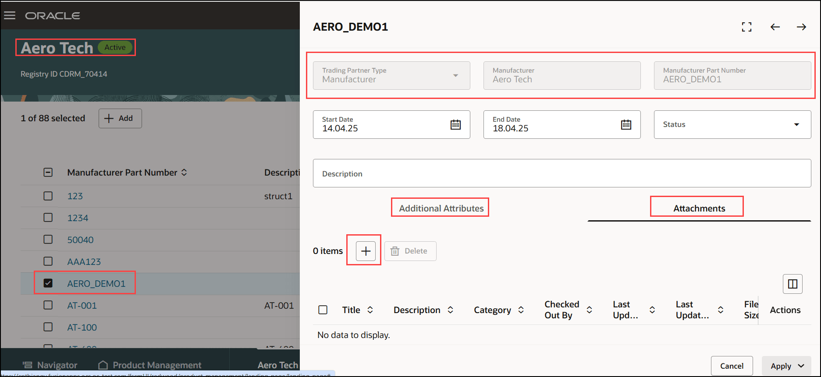
Task: Check the box for part AAA123
Action: coord(48,262)
